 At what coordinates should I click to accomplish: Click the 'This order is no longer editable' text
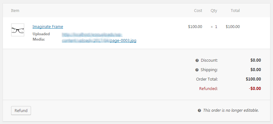click(231, 110)
